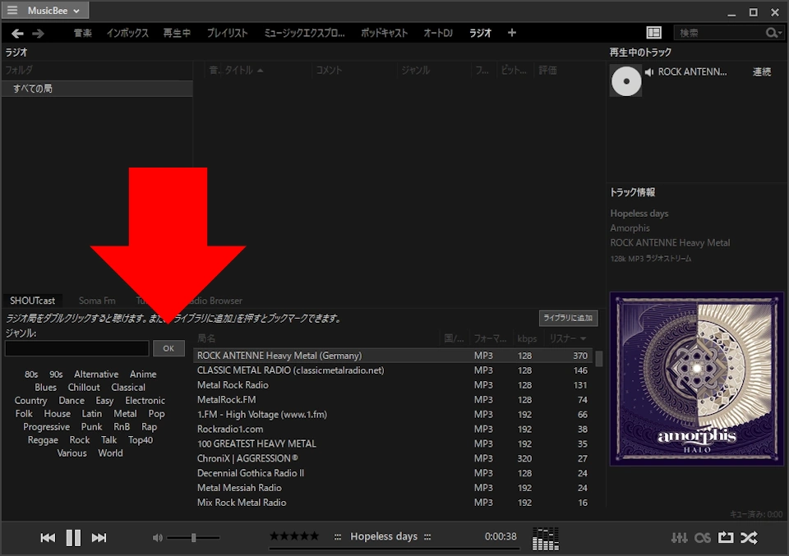This screenshot has width=789, height=556.
Task: Click the back navigation arrow
Action: 16,33
